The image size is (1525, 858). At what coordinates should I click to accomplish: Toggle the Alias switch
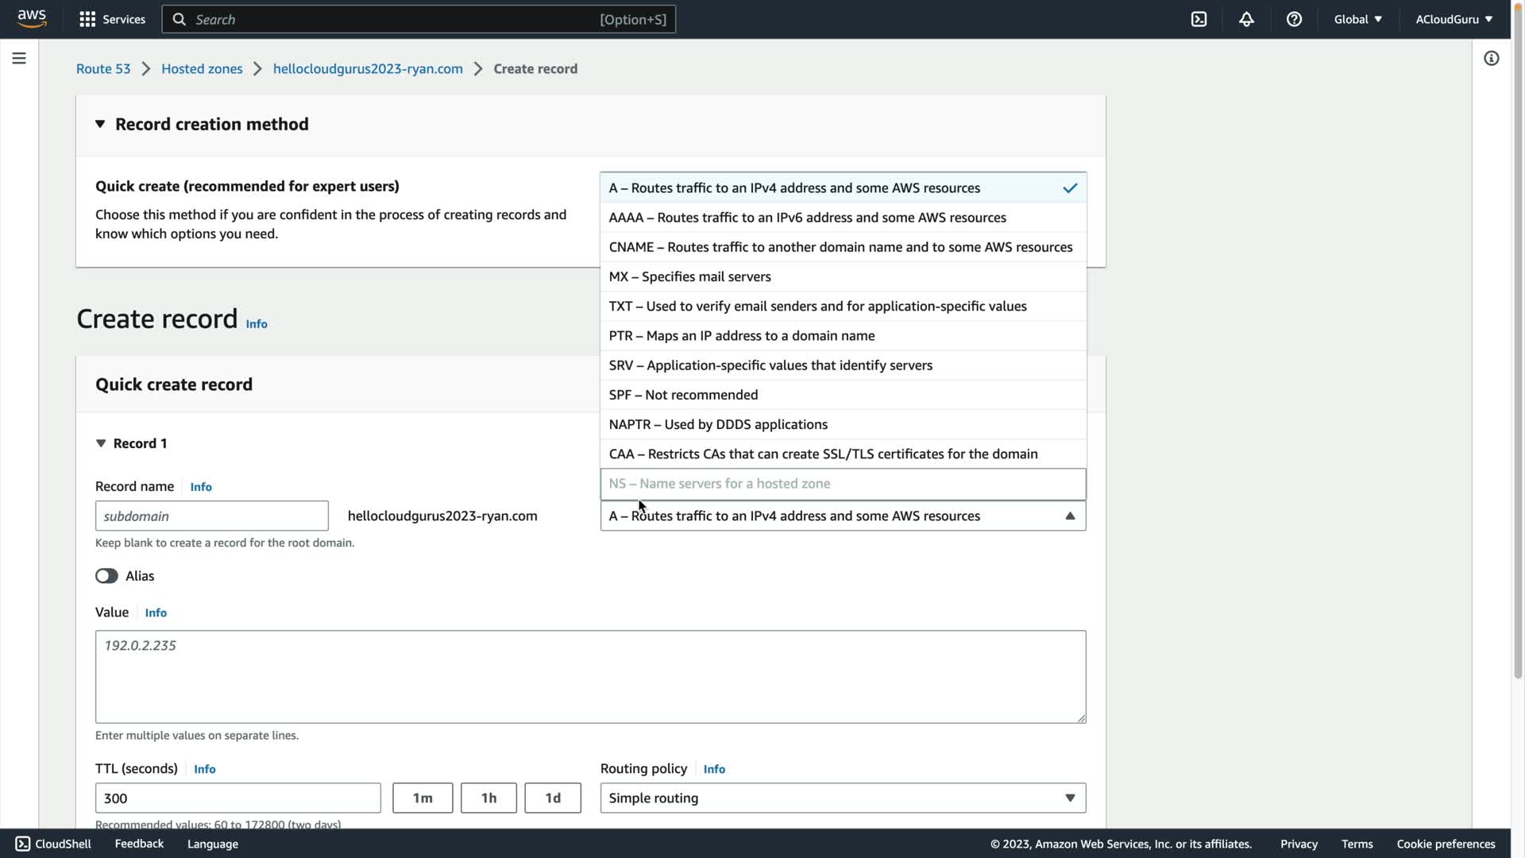coord(106,576)
